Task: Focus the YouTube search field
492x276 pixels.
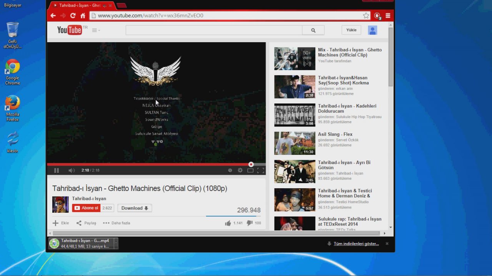Action: pos(214,30)
